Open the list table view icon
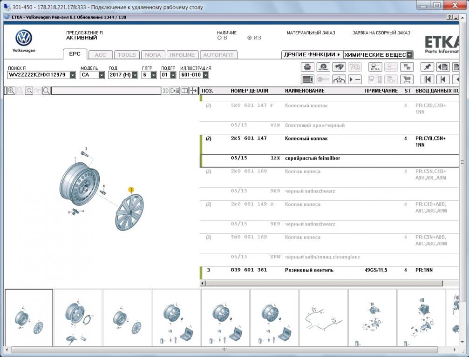The image size is (469, 357). (x=307, y=79)
